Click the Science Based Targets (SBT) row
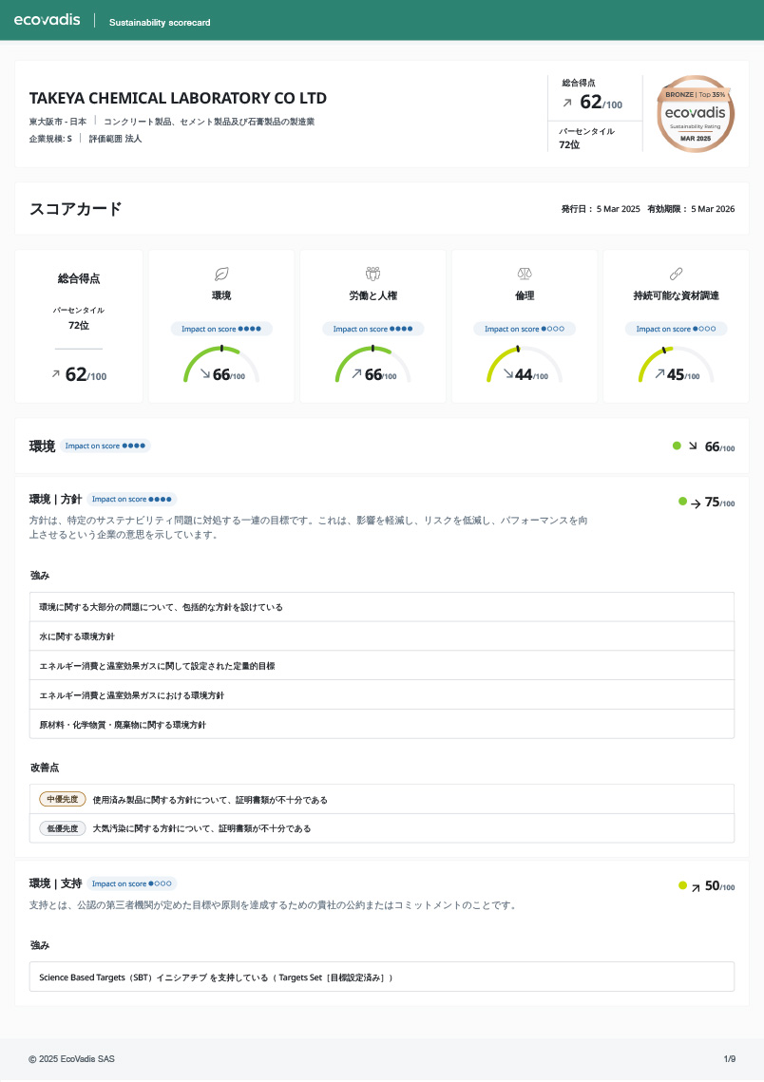Image resolution: width=764 pixels, height=1082 pixels. pyautogui.click(x=382, y=978)
